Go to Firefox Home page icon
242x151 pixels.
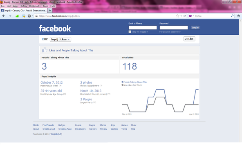click(238, 16)
